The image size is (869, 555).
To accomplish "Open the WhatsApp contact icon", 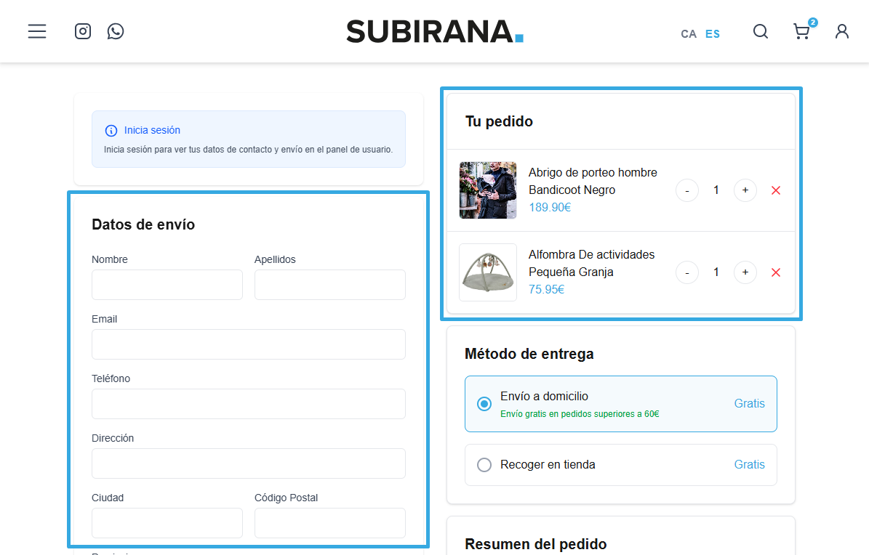I will point(116,31).
